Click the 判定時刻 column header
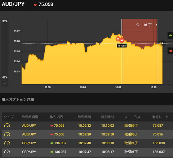This screenshot has width=173, height=158. [107, 117]
